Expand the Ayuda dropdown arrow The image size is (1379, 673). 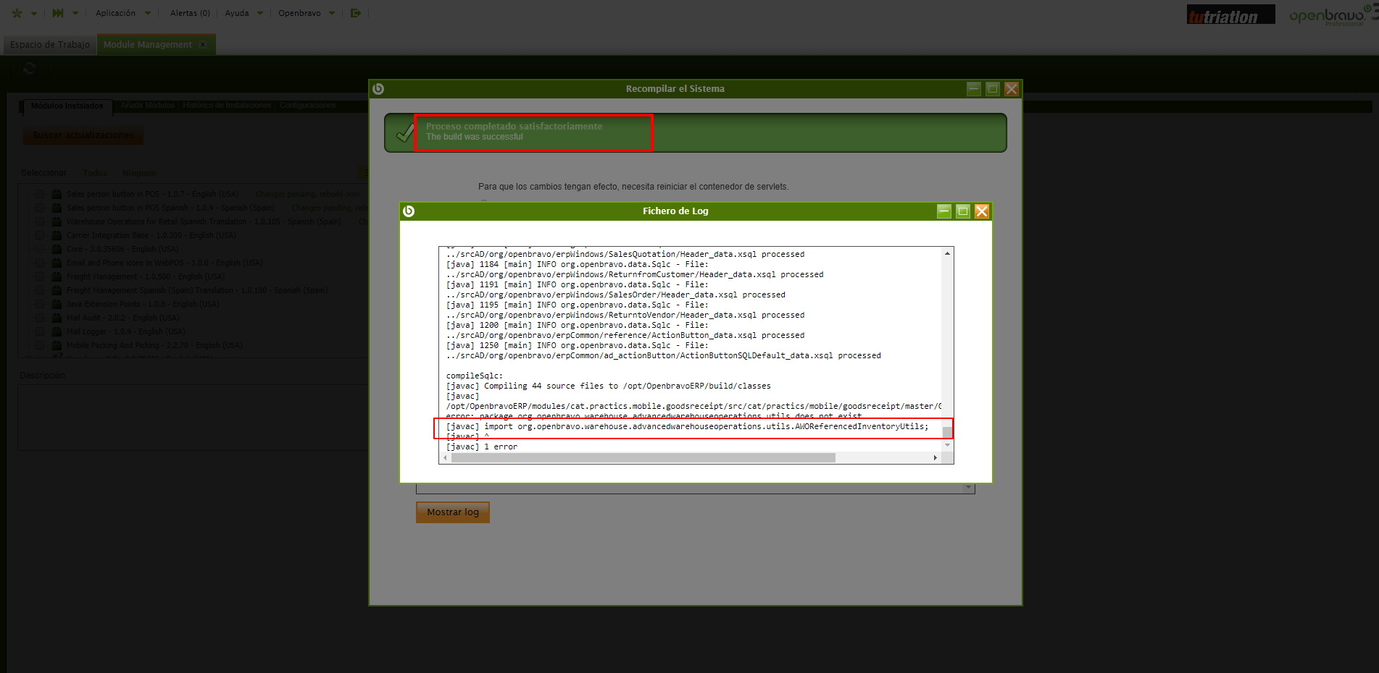260,13
